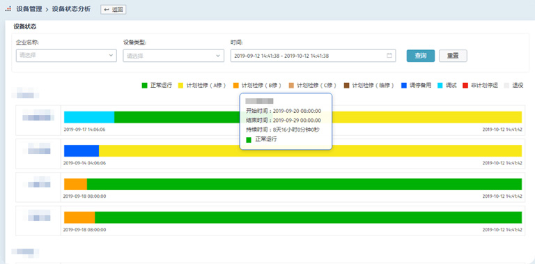Image resolution: width=535 pixels, height=264 pixels.
Task: Click the 查询 query button
Action: point(420,56)
